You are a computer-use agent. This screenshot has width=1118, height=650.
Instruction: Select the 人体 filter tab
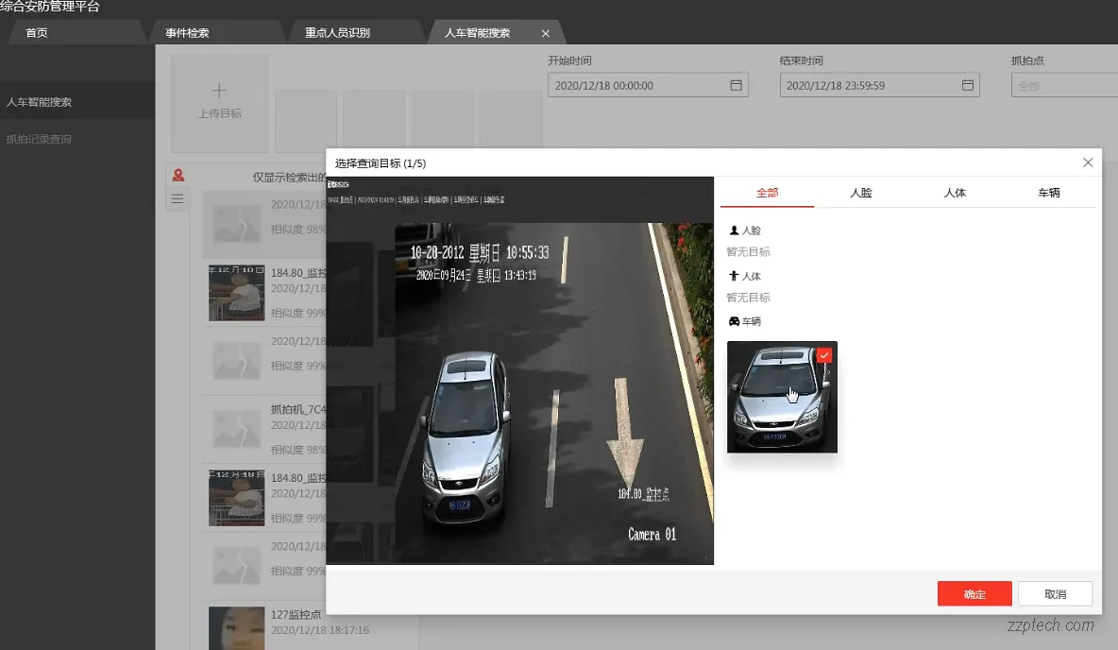click(955, 193)
